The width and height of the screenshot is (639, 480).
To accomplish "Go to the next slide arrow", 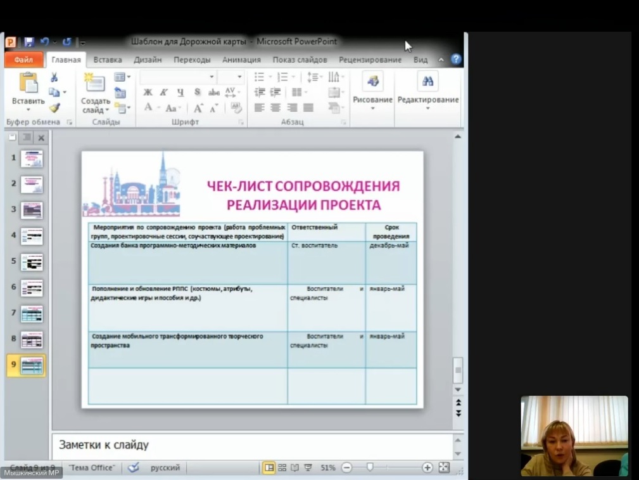I will 459,413.
